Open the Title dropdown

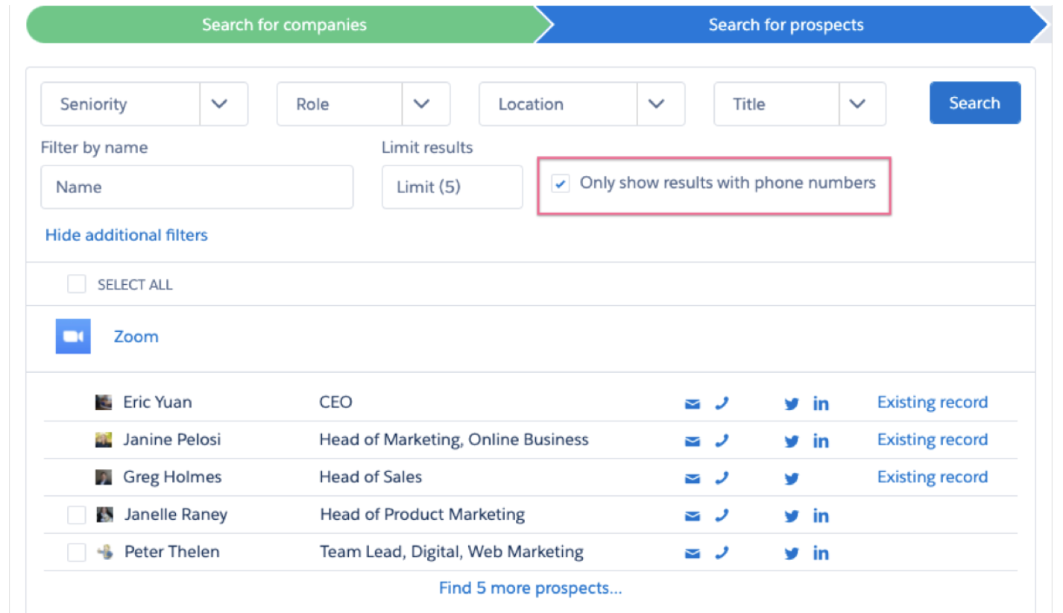pyautogui.click(x=800, y=104)
